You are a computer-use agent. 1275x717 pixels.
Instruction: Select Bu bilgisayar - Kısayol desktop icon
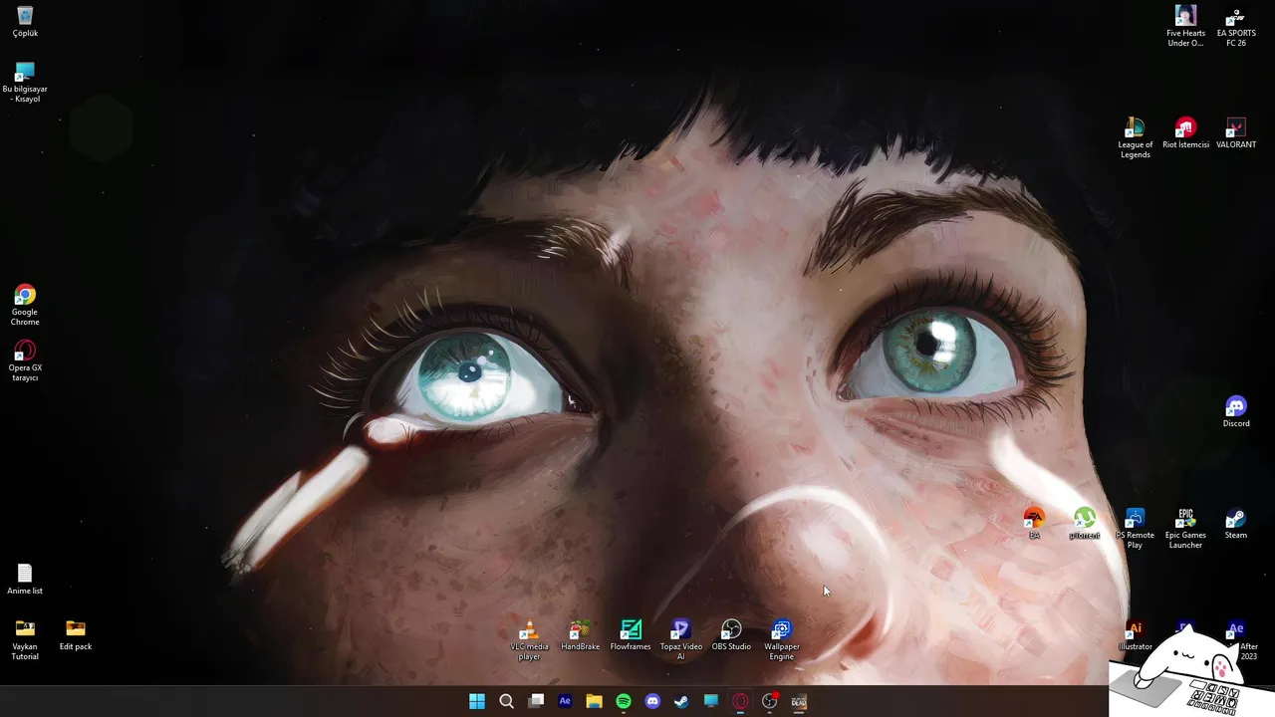[x=25, y=82]
